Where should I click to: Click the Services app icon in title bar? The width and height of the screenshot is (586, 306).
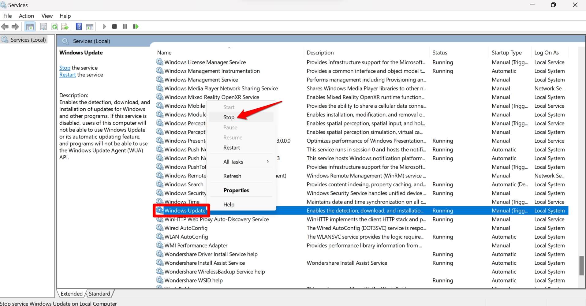pyautogui.click(x=3, y=5)
